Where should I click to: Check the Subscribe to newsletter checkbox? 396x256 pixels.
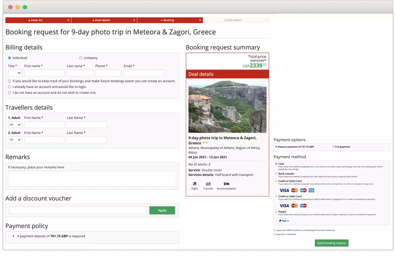(x=275, y=234)
